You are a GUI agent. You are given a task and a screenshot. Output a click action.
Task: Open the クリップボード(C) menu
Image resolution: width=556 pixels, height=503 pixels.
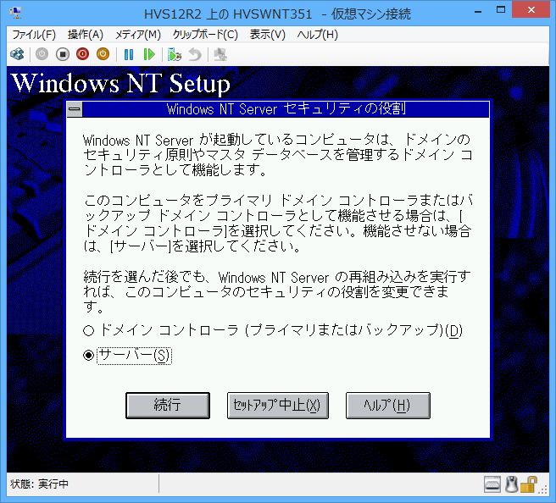click(205, 35)
